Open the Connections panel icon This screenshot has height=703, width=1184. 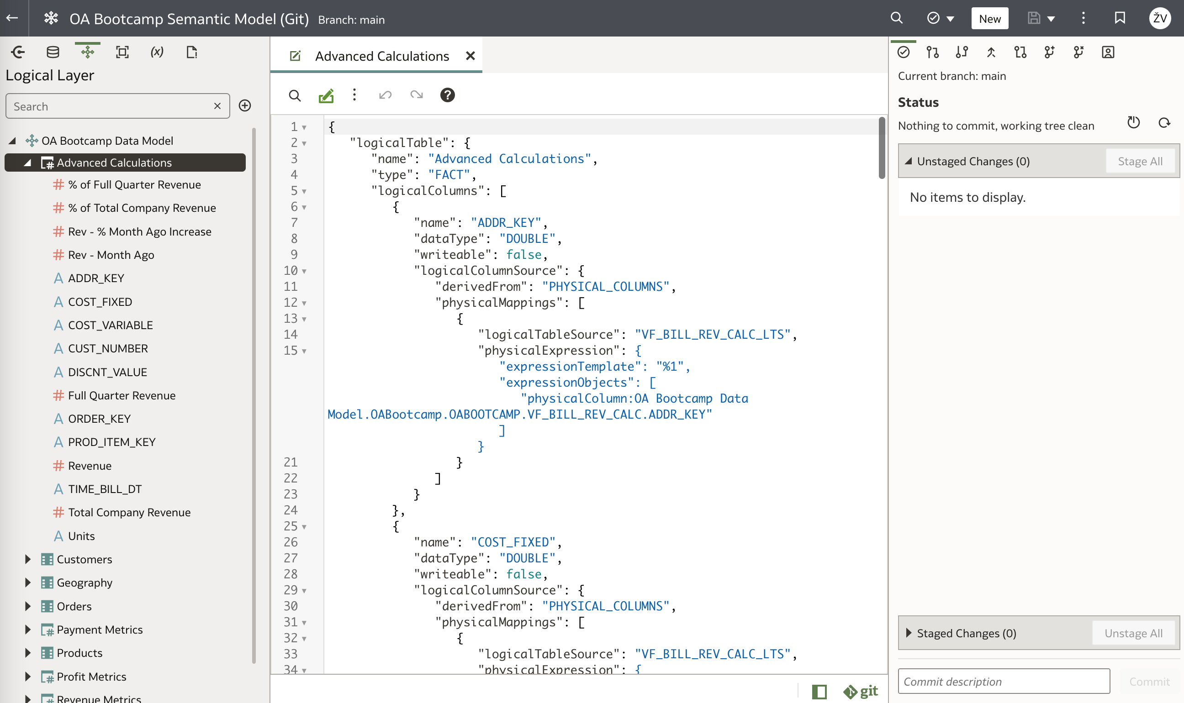coord(18,52)
